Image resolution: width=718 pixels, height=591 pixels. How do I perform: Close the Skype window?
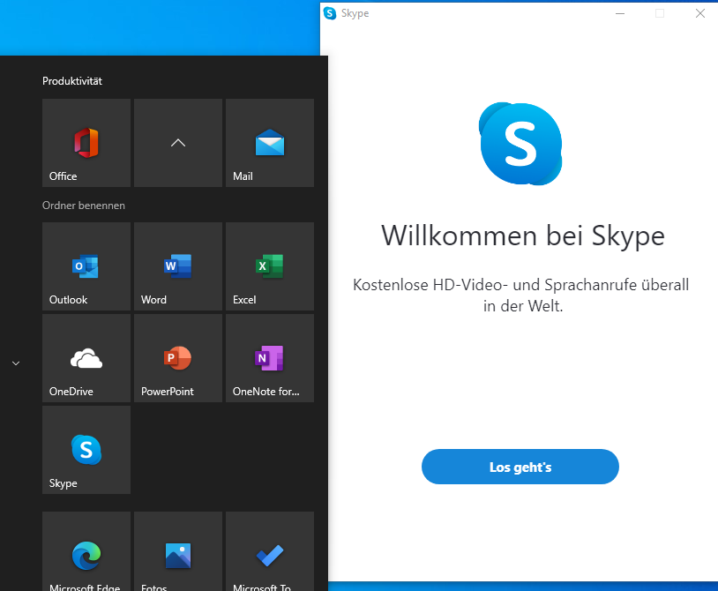(699, 13)
